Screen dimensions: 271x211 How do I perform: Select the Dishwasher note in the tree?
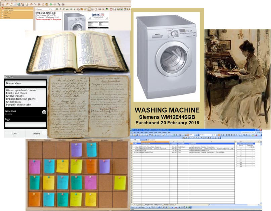(x=7, y=17)
